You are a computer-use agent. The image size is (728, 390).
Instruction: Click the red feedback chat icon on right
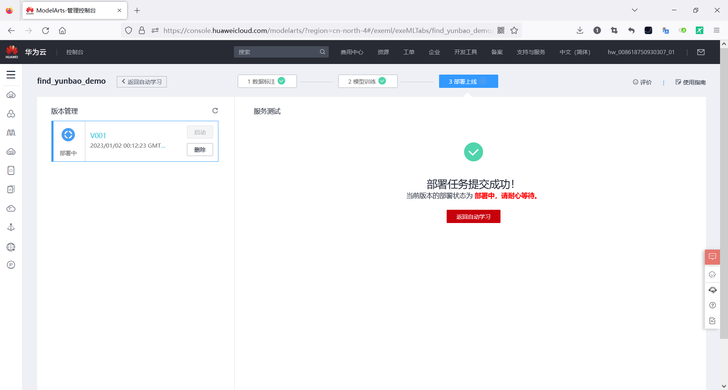click(x=712, y=257)
